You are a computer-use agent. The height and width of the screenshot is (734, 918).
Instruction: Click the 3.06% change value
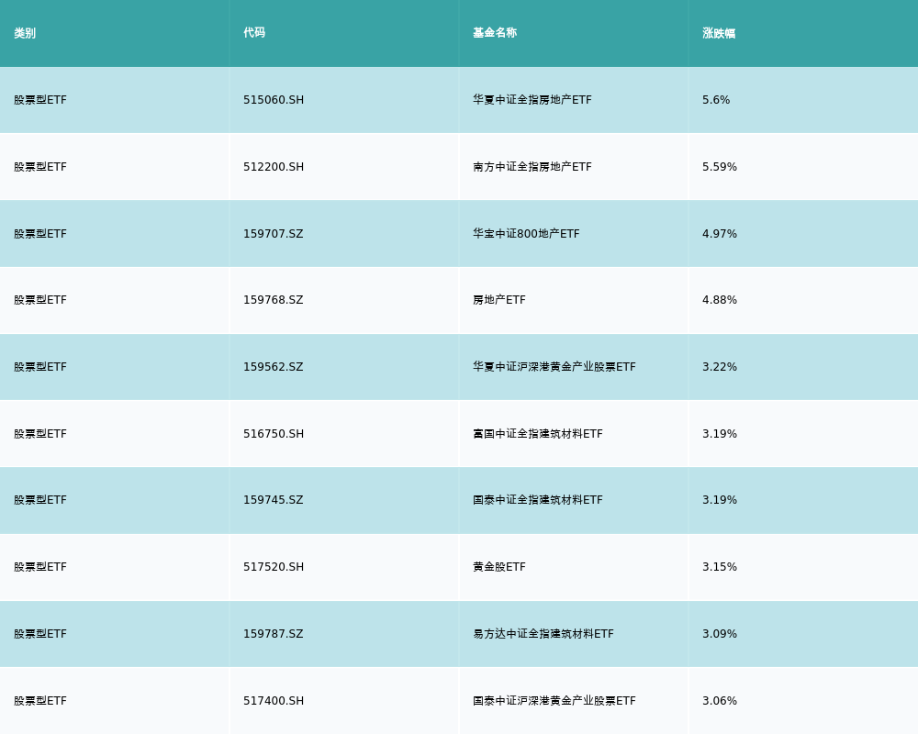(720, 701)
